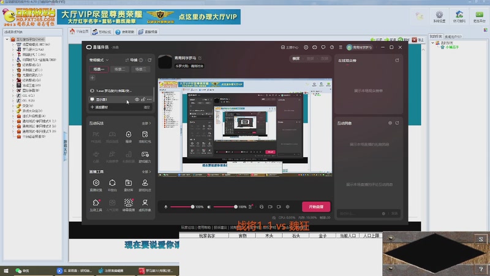This screenshot has height=276, width=490.
Task: Toggle the lock of 显示器1 source
Action: tap(143, 99)
